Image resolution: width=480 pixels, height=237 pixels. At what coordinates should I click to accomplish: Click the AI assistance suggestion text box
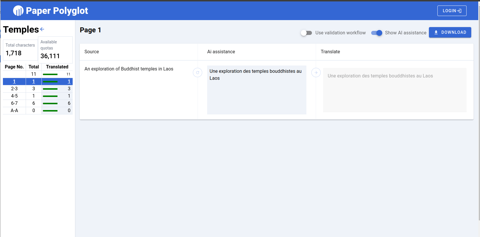point(256,90)
